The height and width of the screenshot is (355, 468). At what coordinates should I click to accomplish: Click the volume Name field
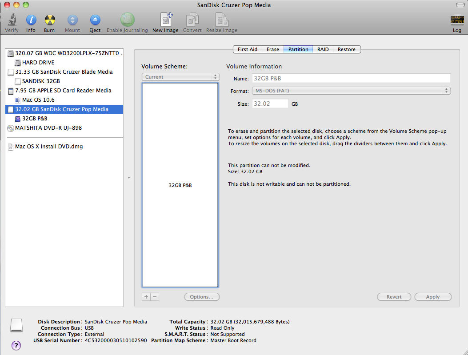pos(351,78)
